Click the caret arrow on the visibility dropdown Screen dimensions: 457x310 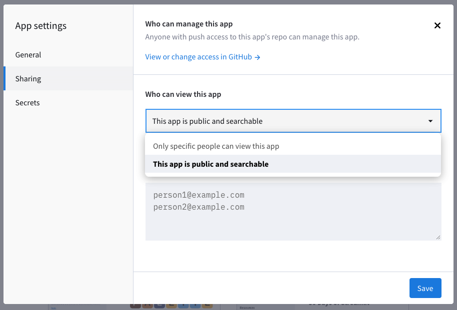pos(430,121)
